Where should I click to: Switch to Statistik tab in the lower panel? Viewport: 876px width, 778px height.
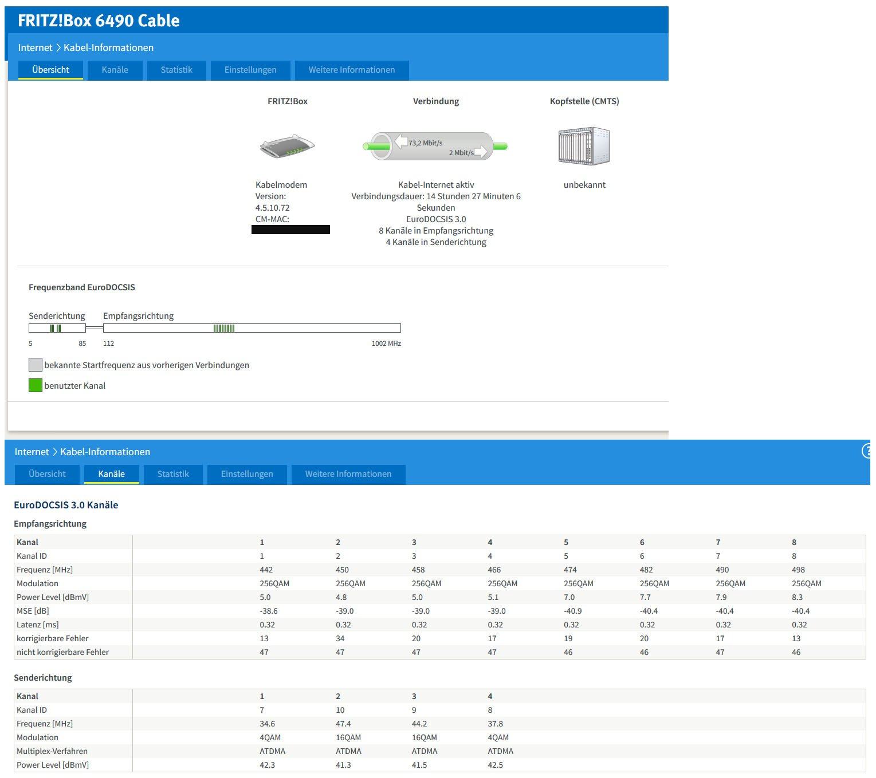coord(172,474)
